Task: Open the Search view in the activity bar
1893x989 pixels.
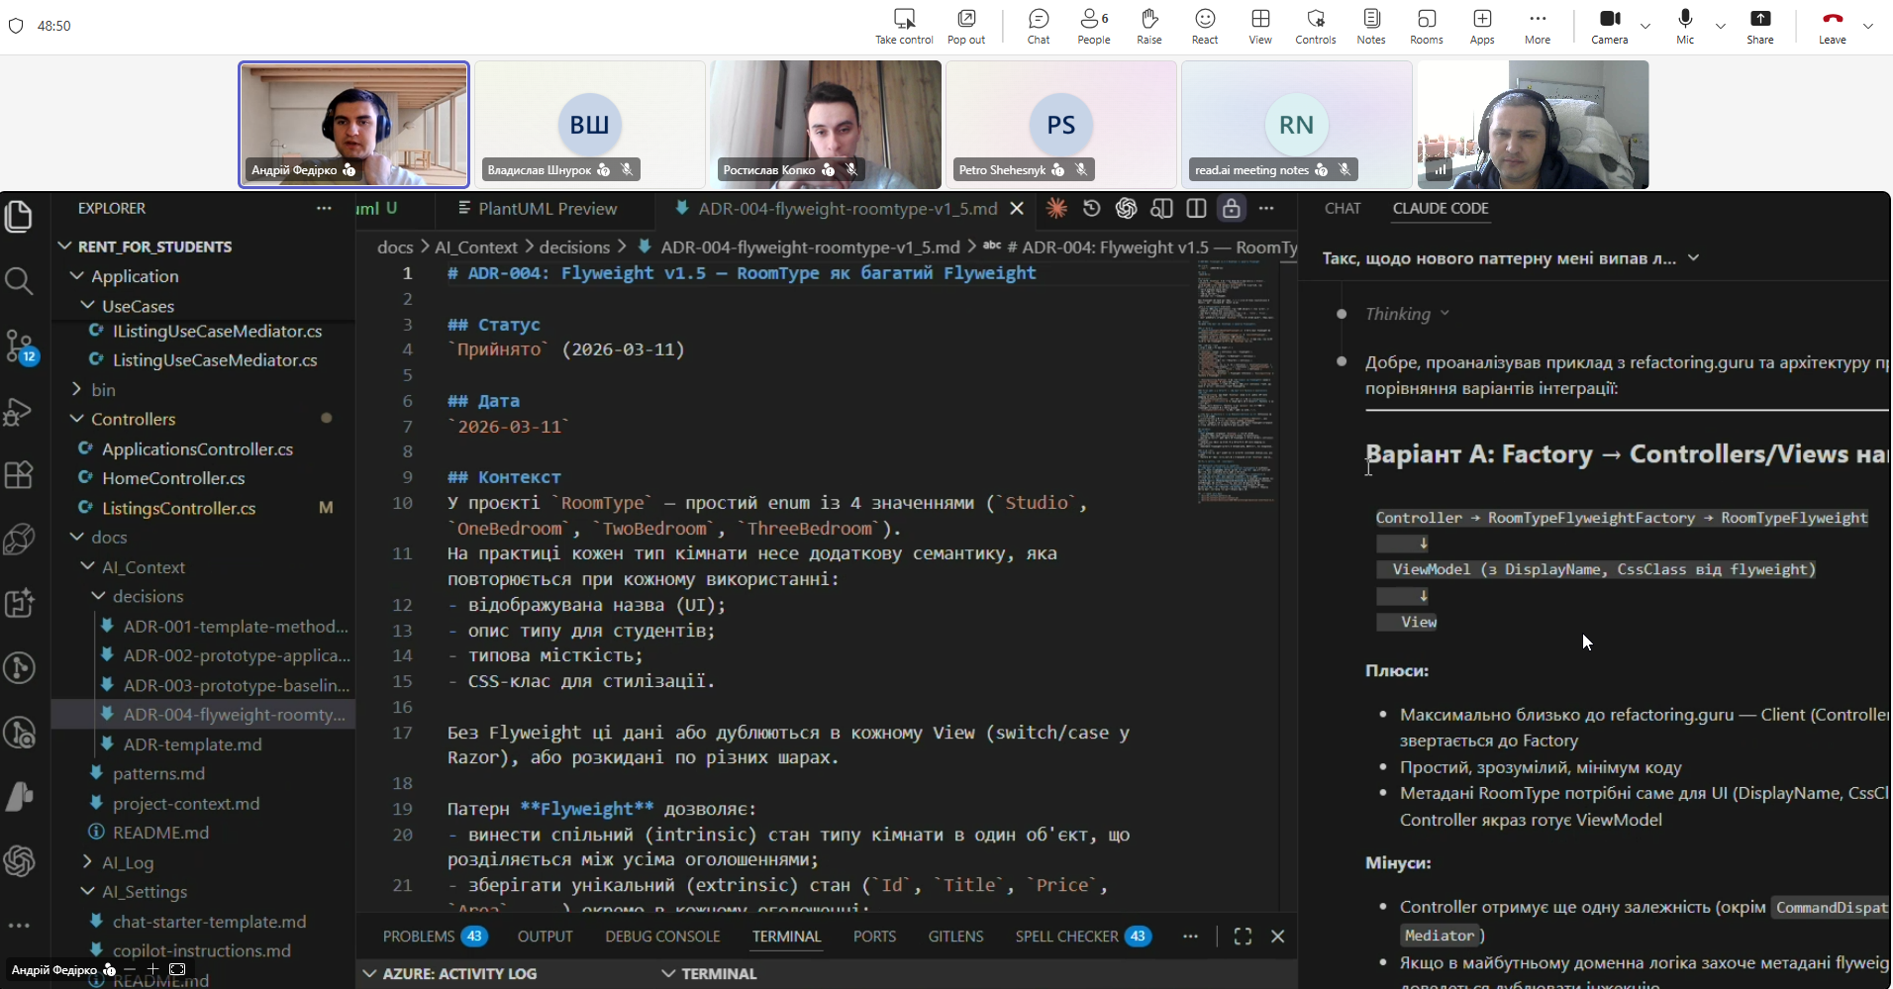Action: pos(20,281)
